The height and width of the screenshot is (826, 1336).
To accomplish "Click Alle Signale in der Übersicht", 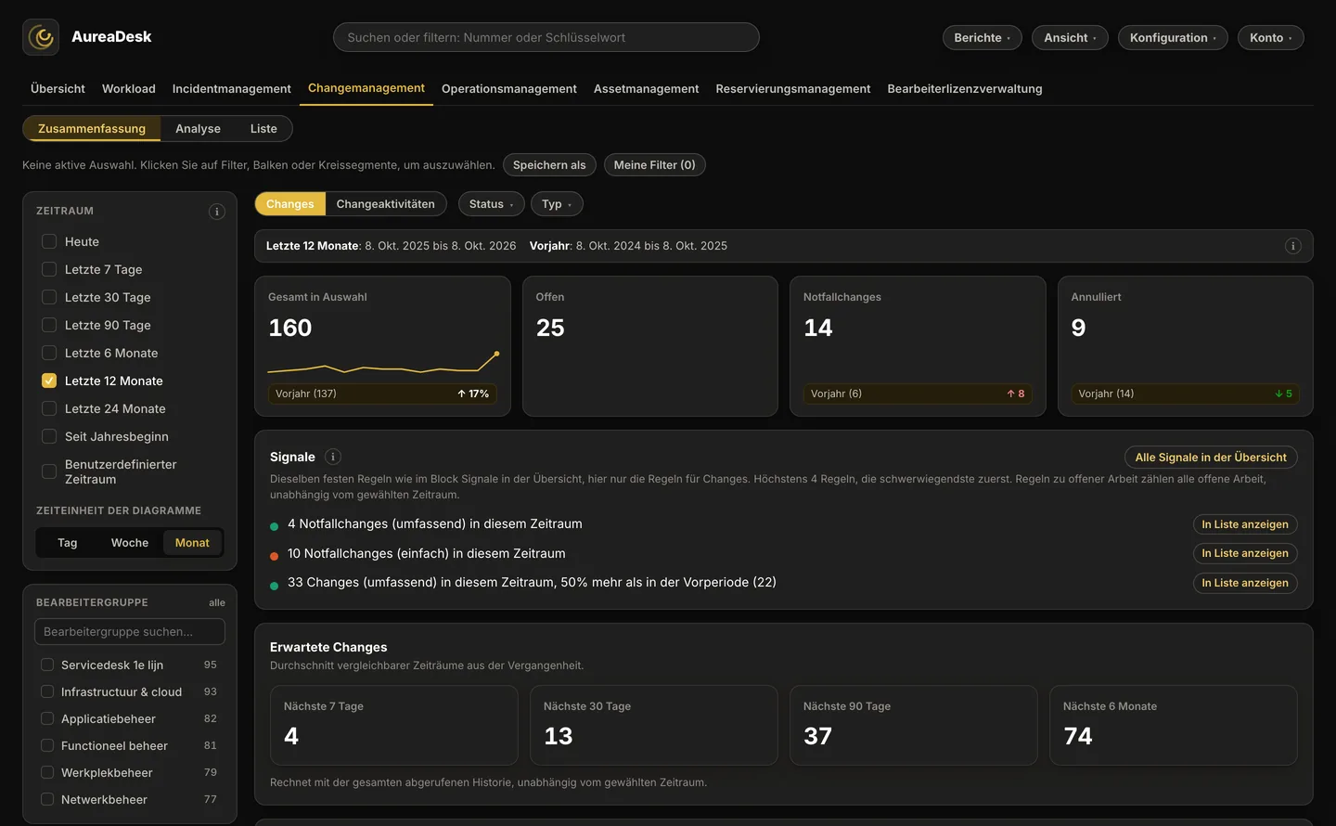I will 1211,458.
